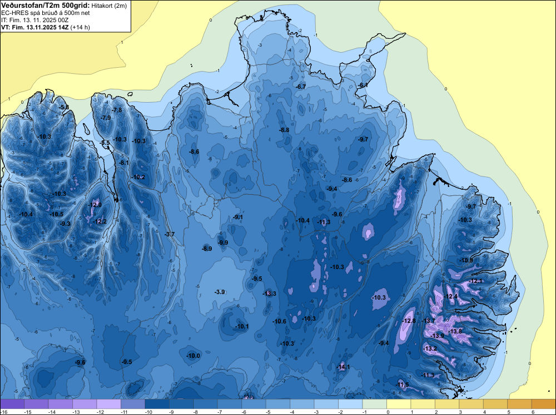Click the 5 label on the legend scale
556x415 pixels.
coord(509,412)
